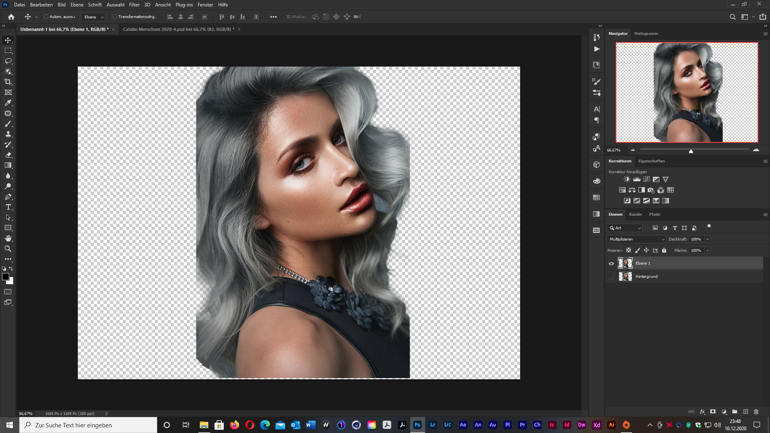
Task: Select the Hand tool
Action: (8, 238)
